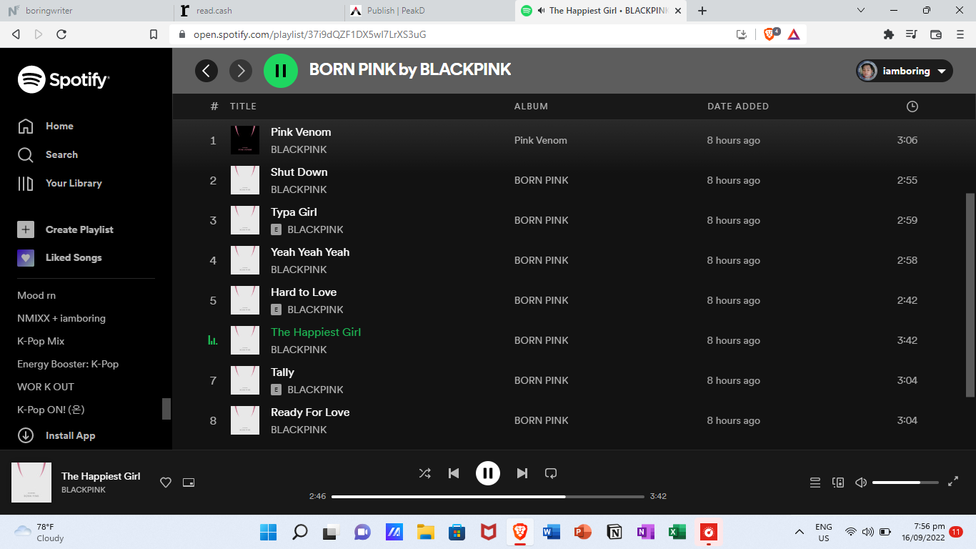Viewport: 976px width, 549px height.
Task: Seek within the song progress bar
Action: point(488,496)
